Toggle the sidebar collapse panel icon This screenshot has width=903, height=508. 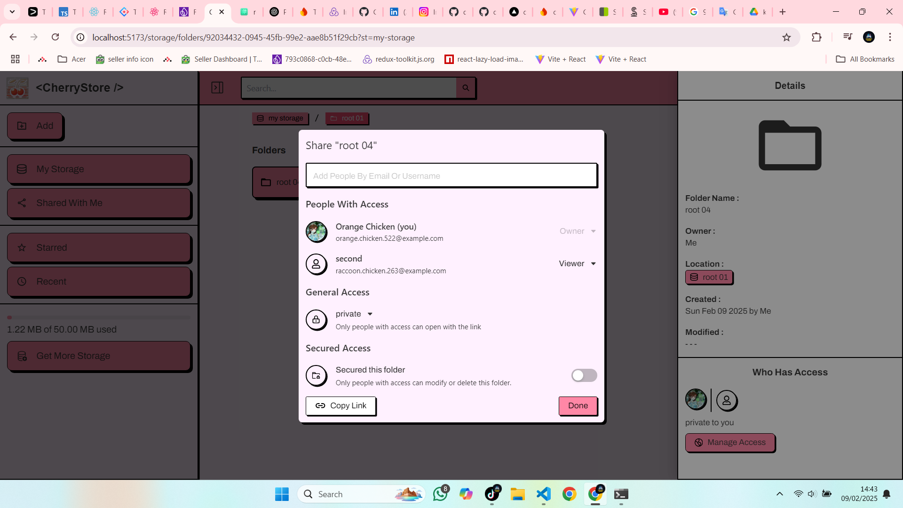pos(217,88)
